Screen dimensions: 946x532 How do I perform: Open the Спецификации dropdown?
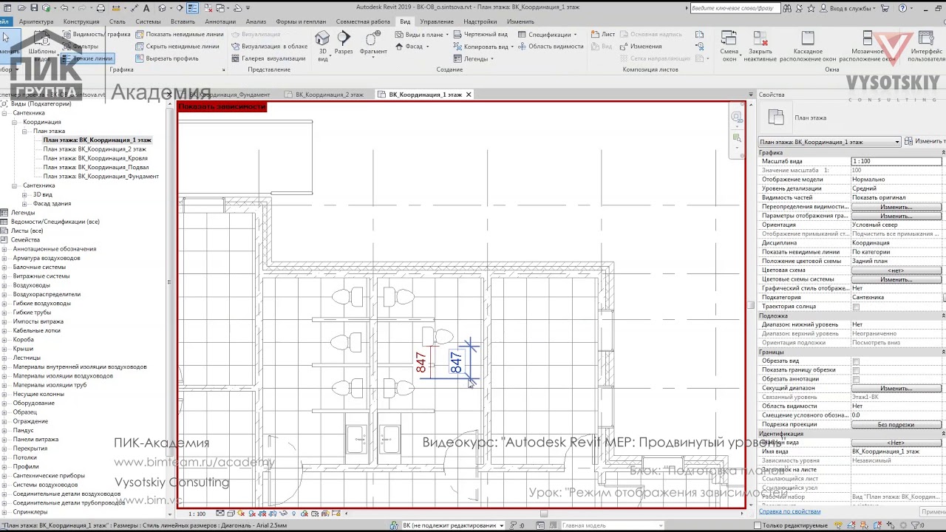[x=548, y=35]
